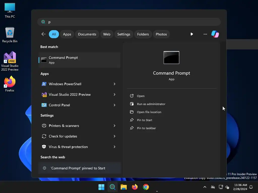The width and height of the screenshot is (258, 193).
Task: Click the play arrow next to filters
Action: 192,34
